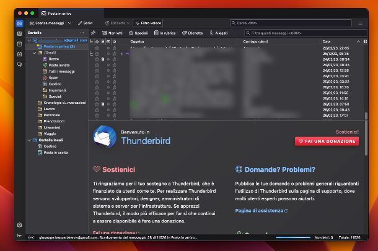The height and width of the screenshot is (251, 378).
Task: Sort by spam column header icon
Action: coord(114,41)
